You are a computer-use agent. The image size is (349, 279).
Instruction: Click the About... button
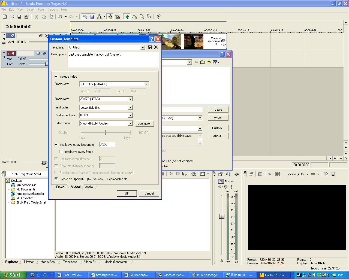(x=218, y=136)
